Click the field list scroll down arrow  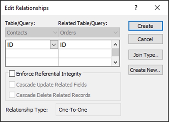(115, 62)
